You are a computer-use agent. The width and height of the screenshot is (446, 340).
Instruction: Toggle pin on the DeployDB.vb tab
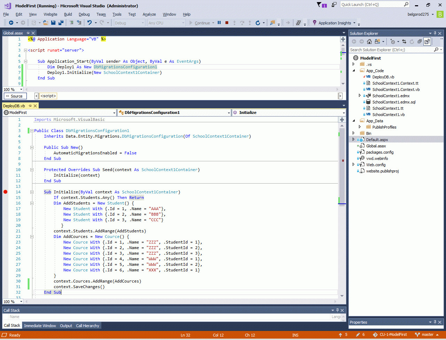point(30,106)
